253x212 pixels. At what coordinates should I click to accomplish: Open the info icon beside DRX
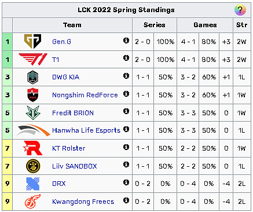coord(126,182)
